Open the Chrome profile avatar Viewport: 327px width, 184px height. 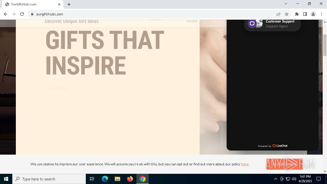click(x=313, y=14)
